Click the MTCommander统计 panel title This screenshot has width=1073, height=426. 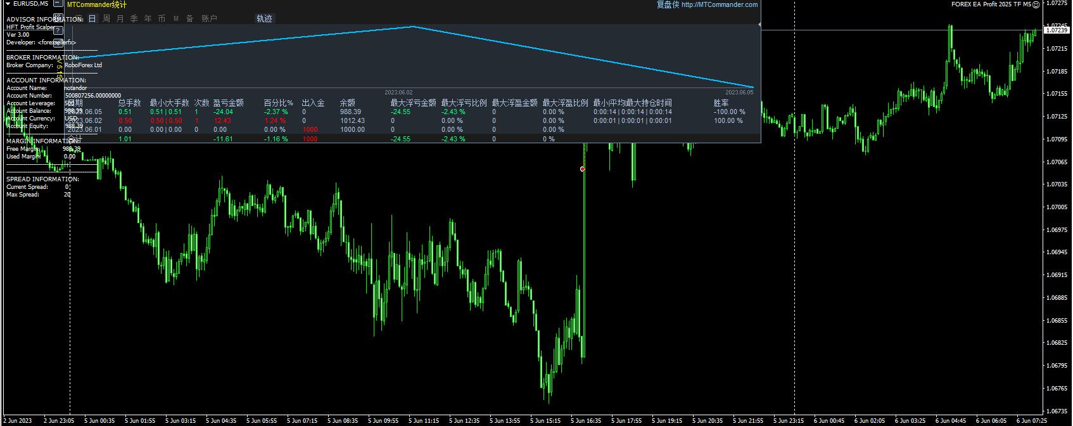point(97,4)
